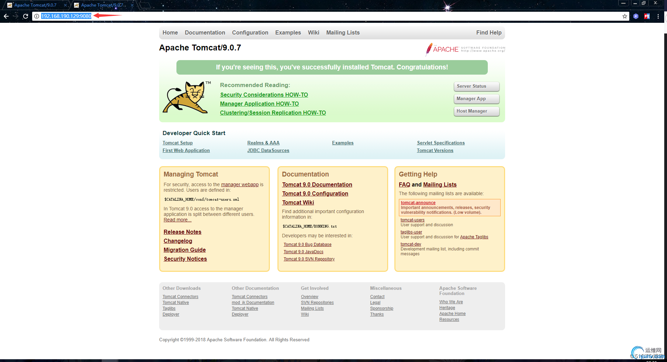Screen dimensions: 667x362
Task: Follow the manager webapp link
Action: (x=240, y=184)
